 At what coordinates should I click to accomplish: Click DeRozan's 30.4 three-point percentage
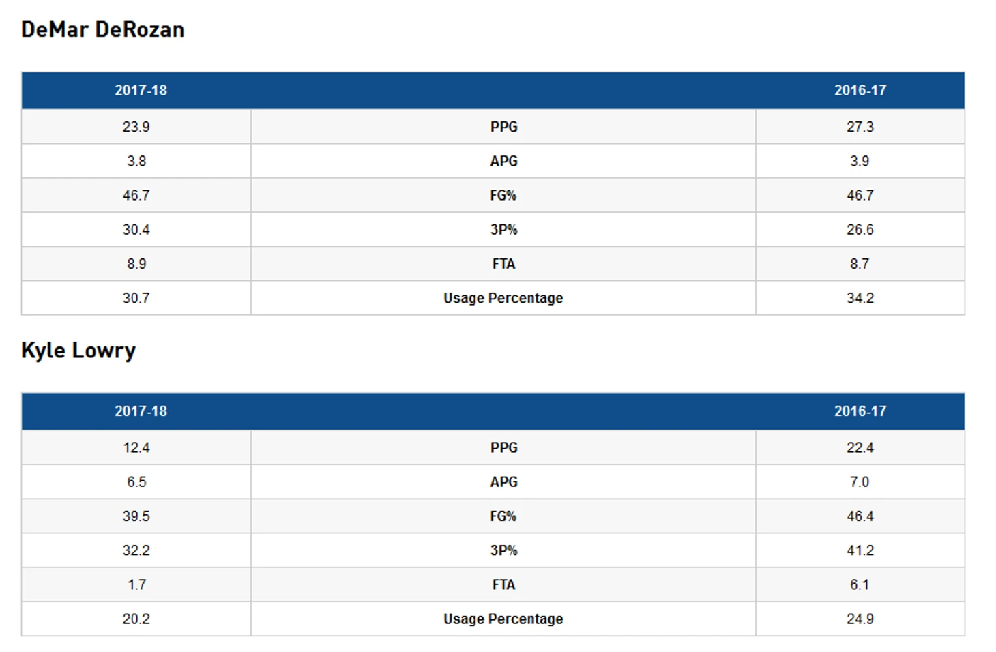(136, 230)
